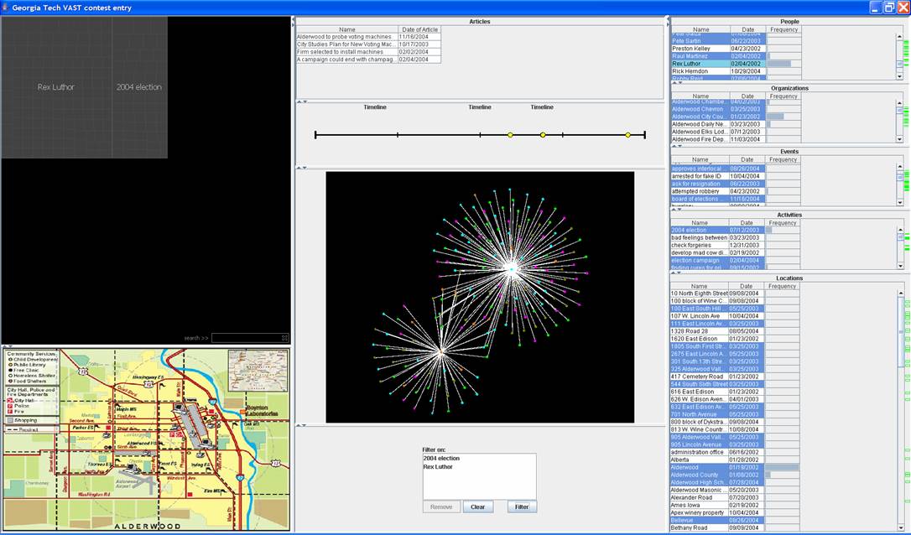The width and height of the screenshot is (911, 535).
Task: Click the leftmost yellow timeline marker
Action: [x=509, y=135]
